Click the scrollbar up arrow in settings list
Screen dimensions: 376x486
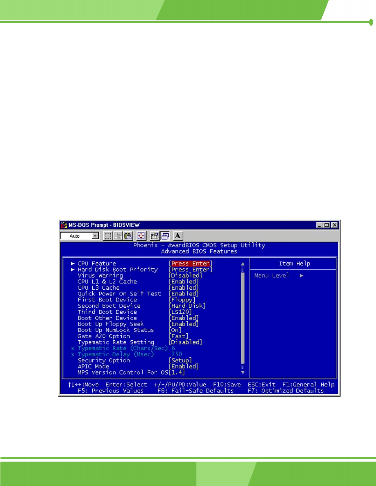click(x=243, y=264)
